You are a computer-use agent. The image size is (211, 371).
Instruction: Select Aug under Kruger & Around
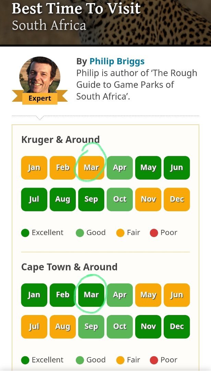pos(62,199)
